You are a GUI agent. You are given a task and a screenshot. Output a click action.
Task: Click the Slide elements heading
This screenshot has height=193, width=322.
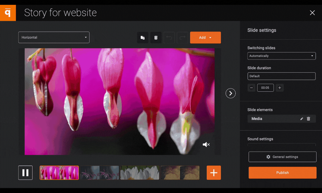260,110
